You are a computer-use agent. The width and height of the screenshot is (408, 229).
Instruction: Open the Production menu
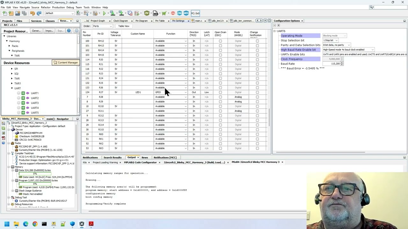tap(58, 7)
